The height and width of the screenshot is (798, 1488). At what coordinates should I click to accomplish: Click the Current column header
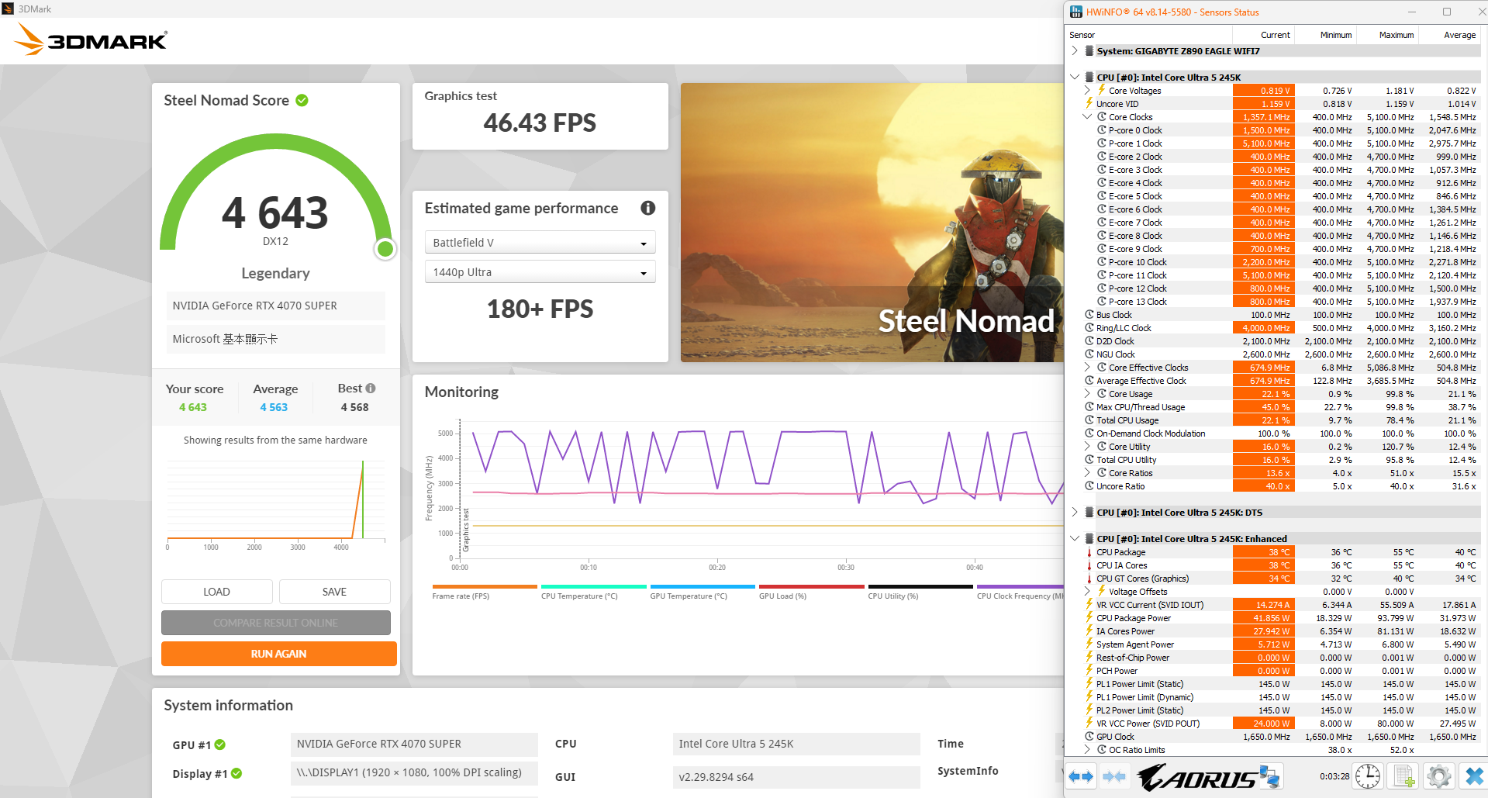pyautogui.click(x=1263, y=35)
